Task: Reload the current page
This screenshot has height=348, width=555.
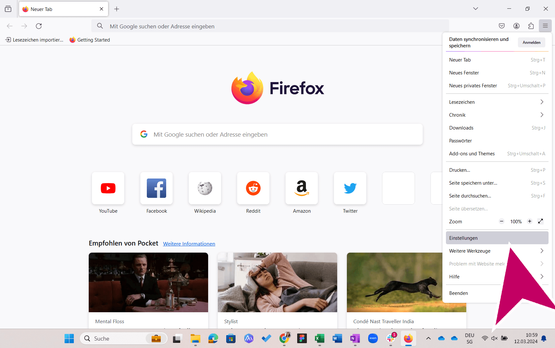Action: [39, 26]
